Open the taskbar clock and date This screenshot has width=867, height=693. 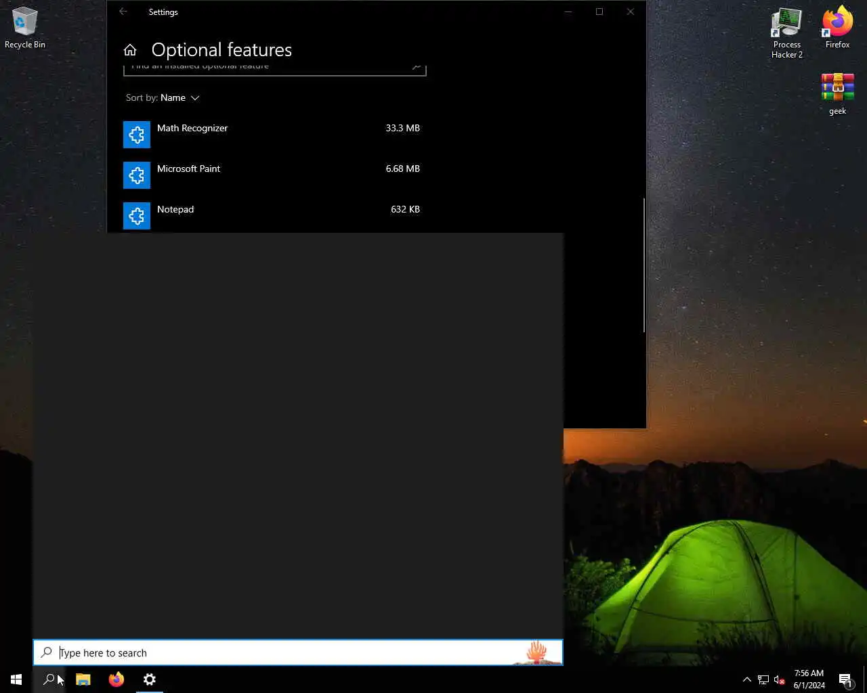tap(809, 679)
